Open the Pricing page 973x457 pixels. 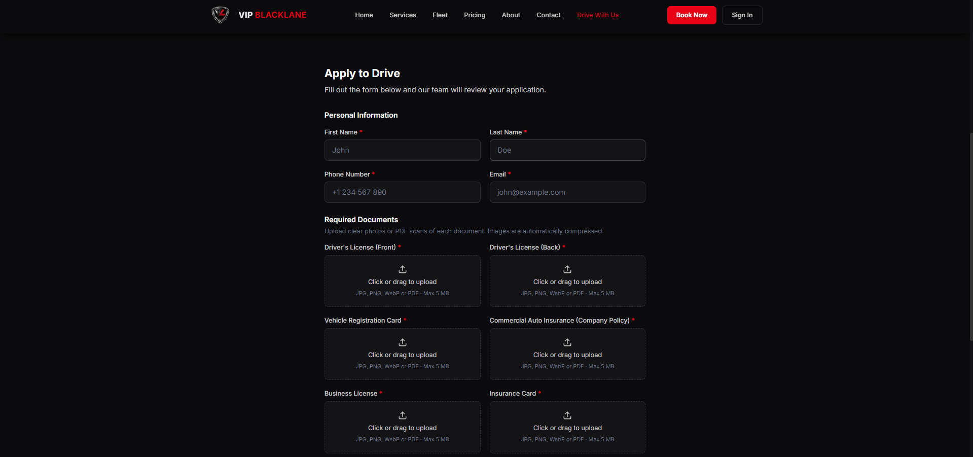point(475,15)
